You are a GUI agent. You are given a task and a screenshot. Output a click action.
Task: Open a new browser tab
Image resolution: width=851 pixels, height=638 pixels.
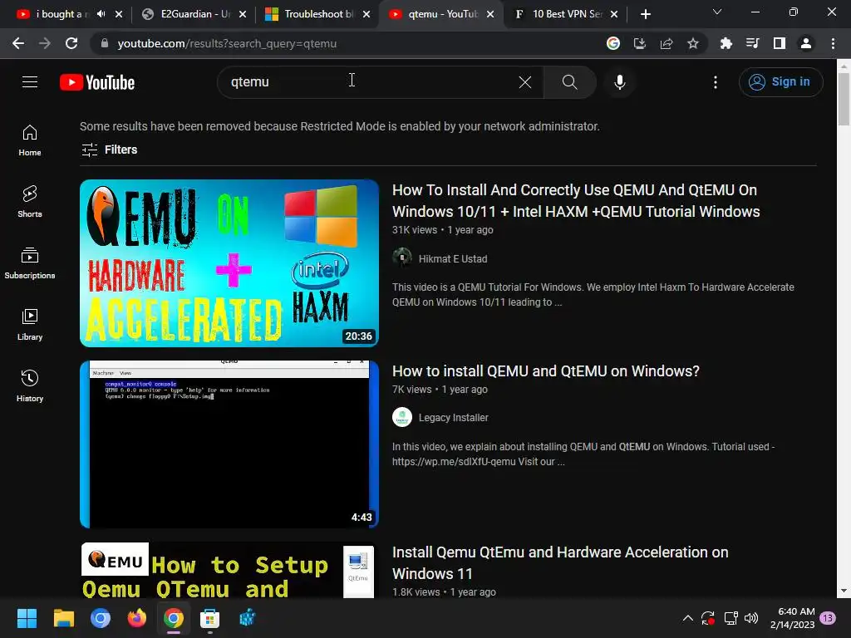pos(645,14)
